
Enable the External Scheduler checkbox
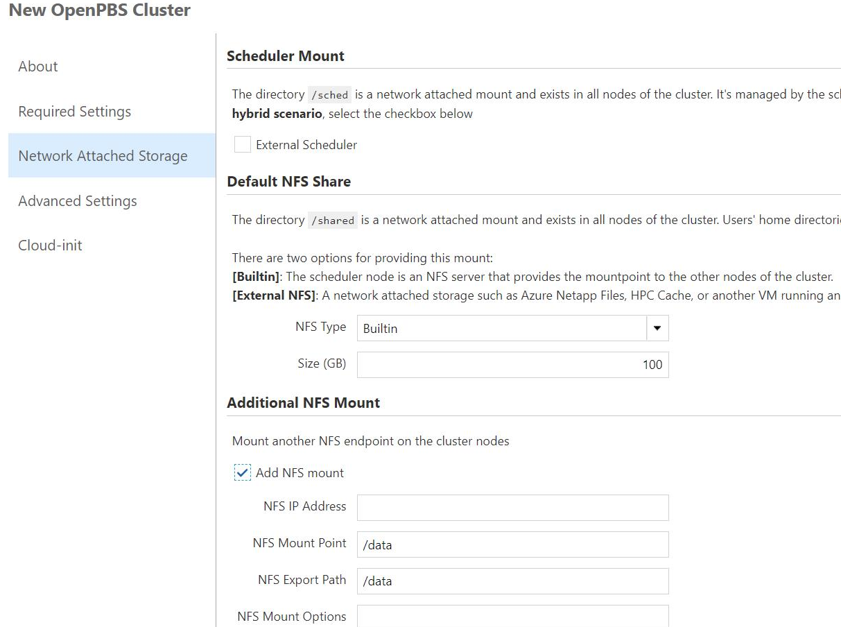[x=242, y=144]
